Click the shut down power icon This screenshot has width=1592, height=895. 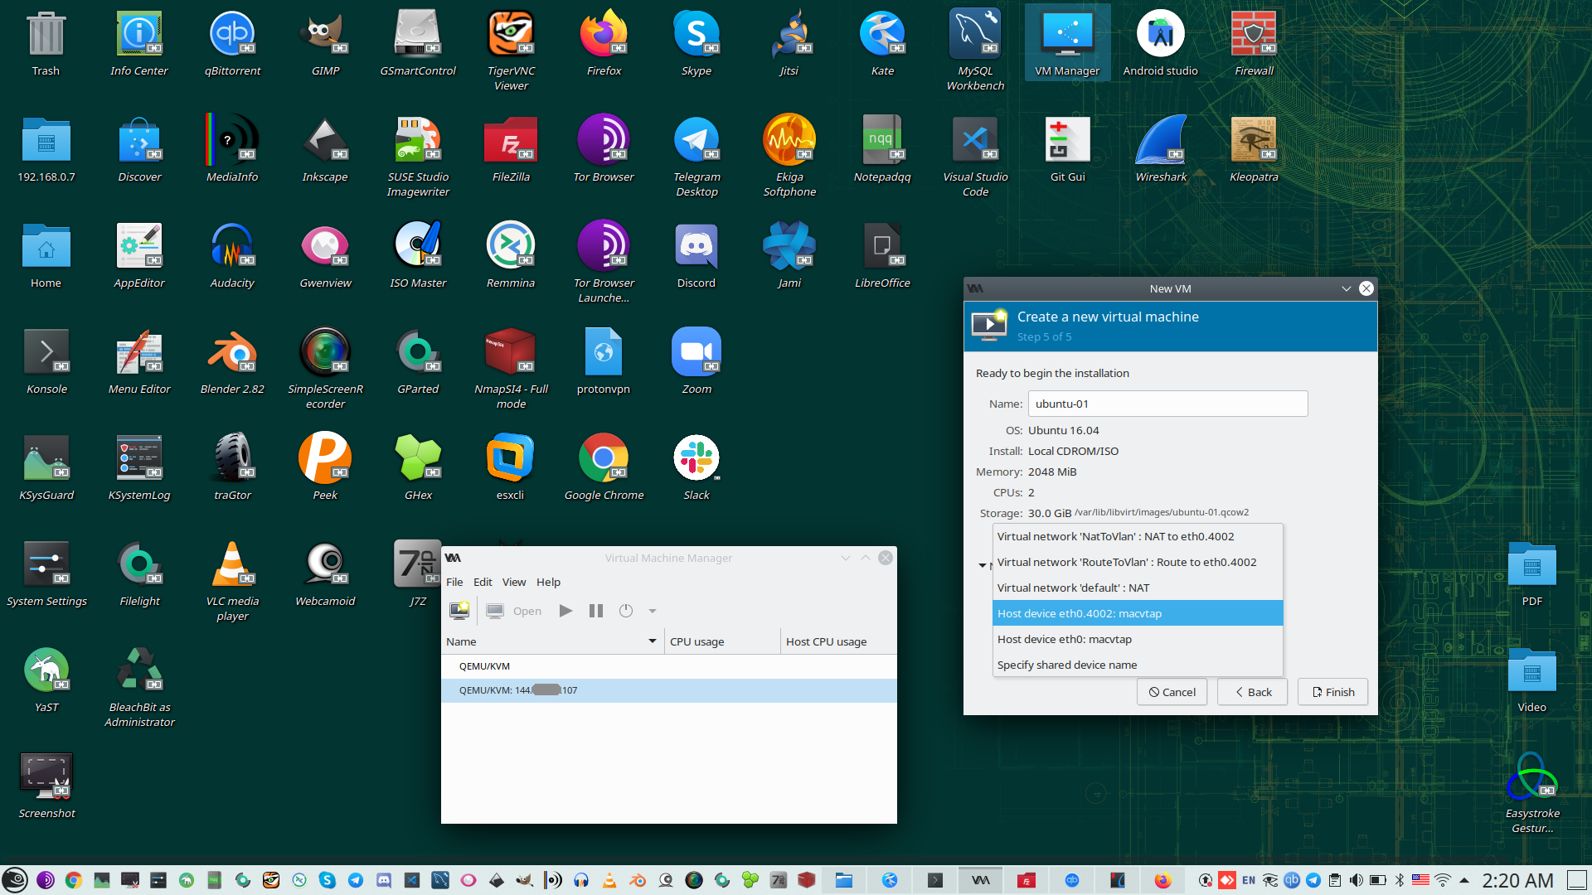click(626, 611)
